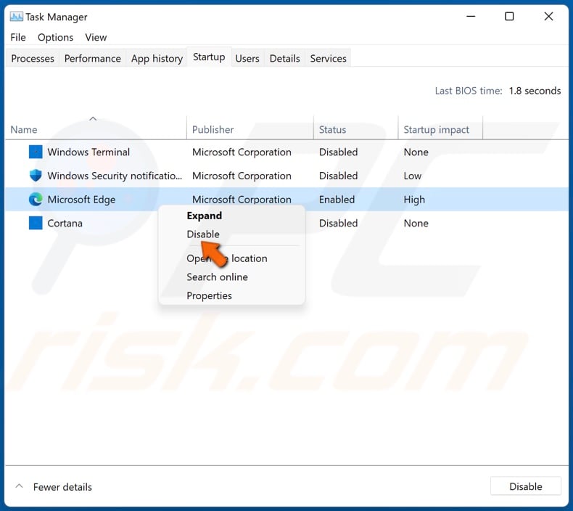This screenshot has width=573, height=511.
Task: Select the Cortana row name
Action: point(65,223)
